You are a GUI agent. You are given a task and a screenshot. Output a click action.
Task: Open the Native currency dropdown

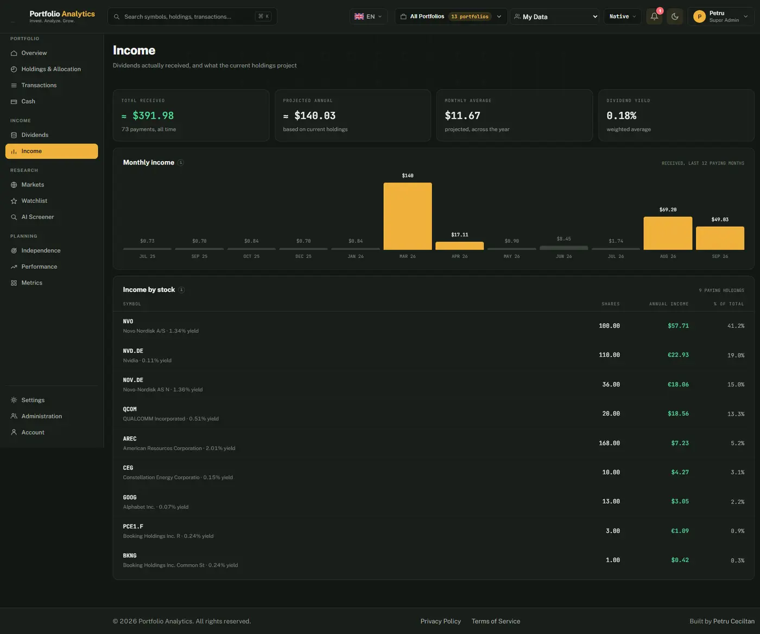623,16
